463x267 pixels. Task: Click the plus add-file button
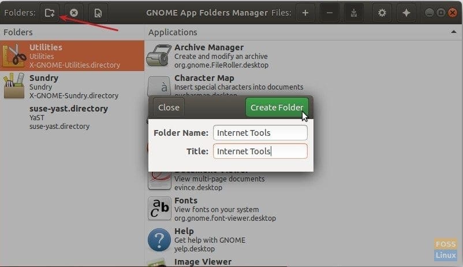[305, 13]
